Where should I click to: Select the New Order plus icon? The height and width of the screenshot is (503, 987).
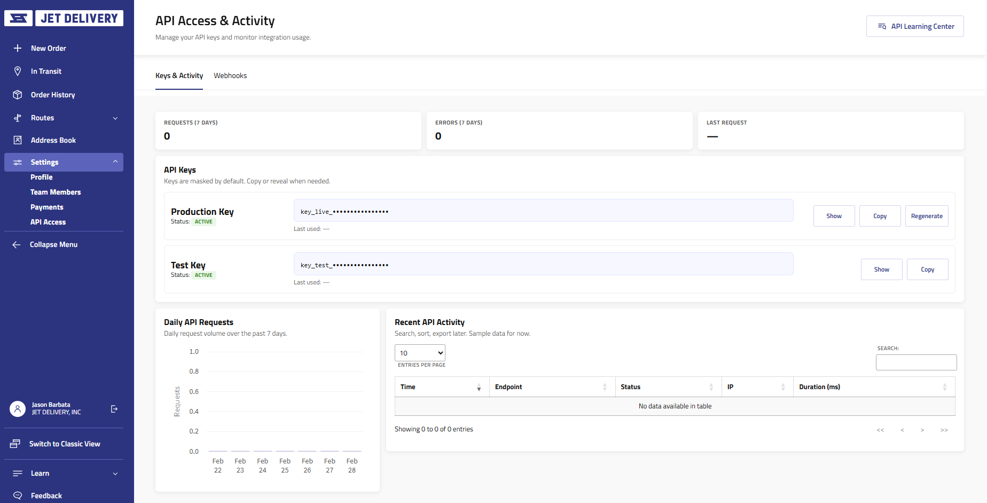18,48
